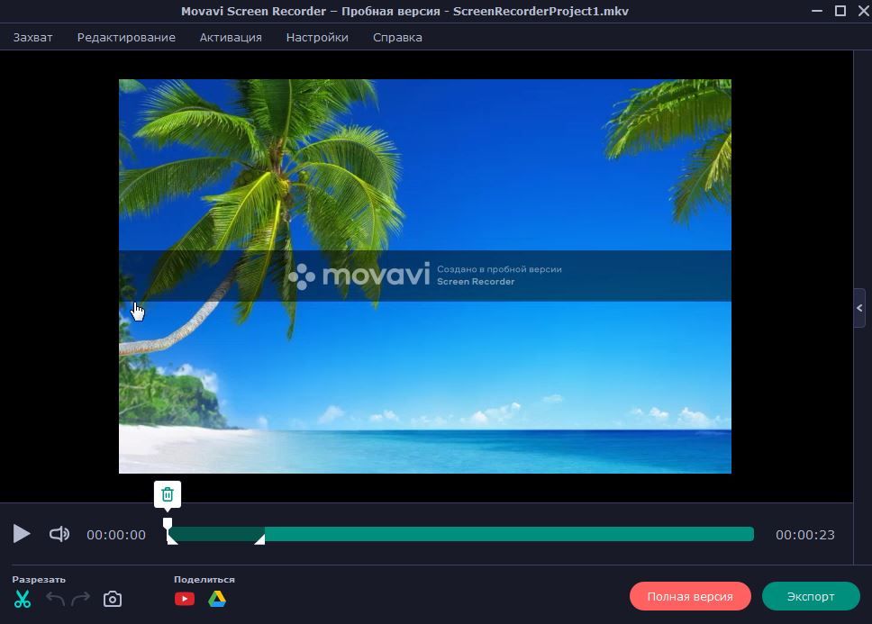Image resolution: width=872 pixels, height=624 pixels.
Task: Click the Полная версия button
Action: tap(690, 596)
